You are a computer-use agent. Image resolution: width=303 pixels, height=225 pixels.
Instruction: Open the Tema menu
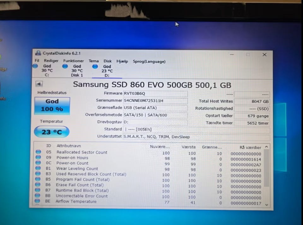[93, 61]
